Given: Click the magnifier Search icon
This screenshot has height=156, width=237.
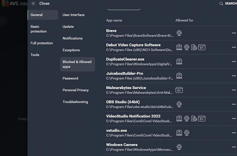Looking at the screenshot, I should tap(221, 3).
